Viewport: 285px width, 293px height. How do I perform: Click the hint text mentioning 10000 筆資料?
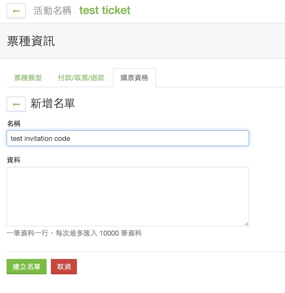point(74,233)
